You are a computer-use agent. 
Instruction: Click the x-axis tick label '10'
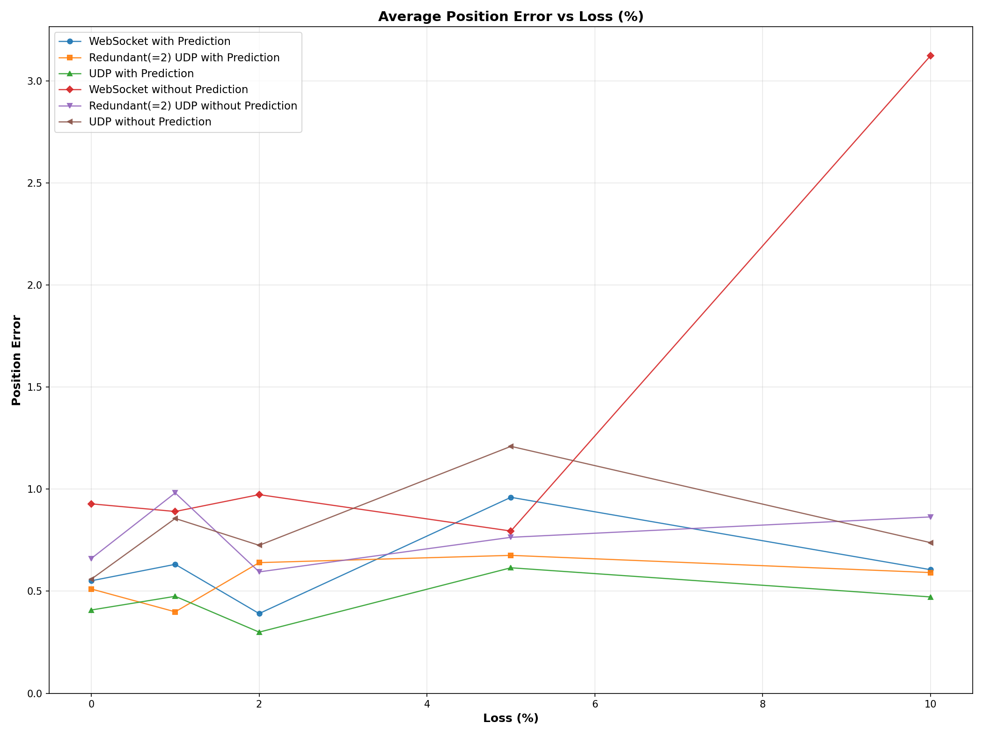[x=931, y=704]
